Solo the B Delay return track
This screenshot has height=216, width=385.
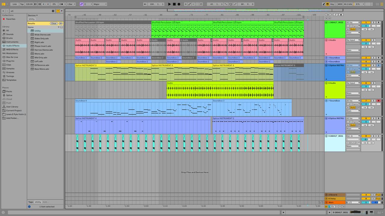[373, 199]
